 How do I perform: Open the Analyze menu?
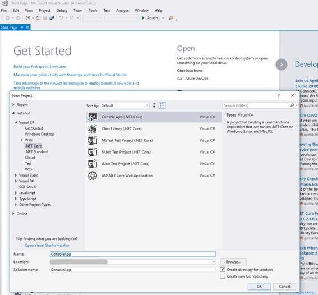pos(122,11)
